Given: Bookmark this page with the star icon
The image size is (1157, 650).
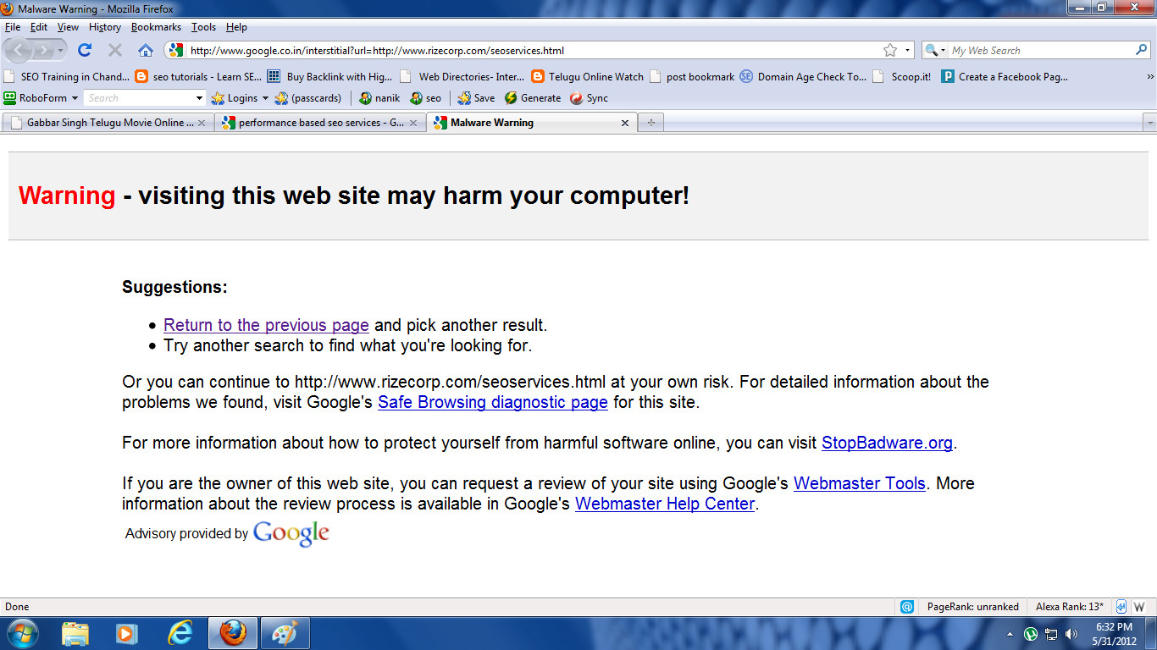Looking at the screenshot, I should point(890,51).
